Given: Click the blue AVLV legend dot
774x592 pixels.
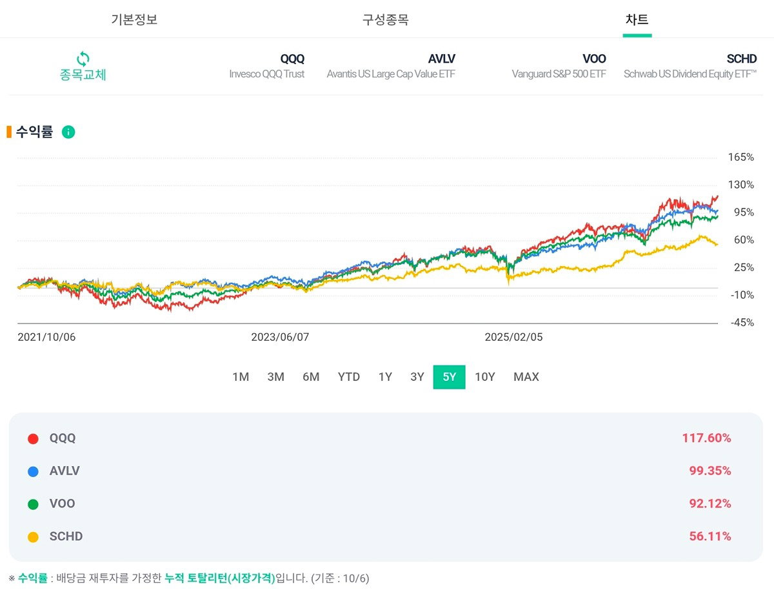Looking at the screenshot, I should tap(34, 472).
